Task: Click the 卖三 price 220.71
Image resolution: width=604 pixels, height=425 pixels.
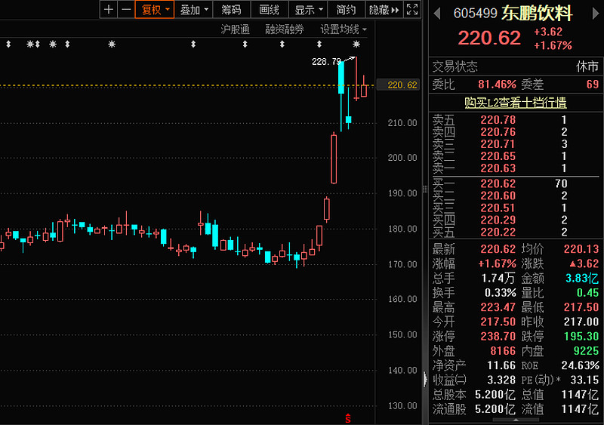Action: click(x=498, y=144)
